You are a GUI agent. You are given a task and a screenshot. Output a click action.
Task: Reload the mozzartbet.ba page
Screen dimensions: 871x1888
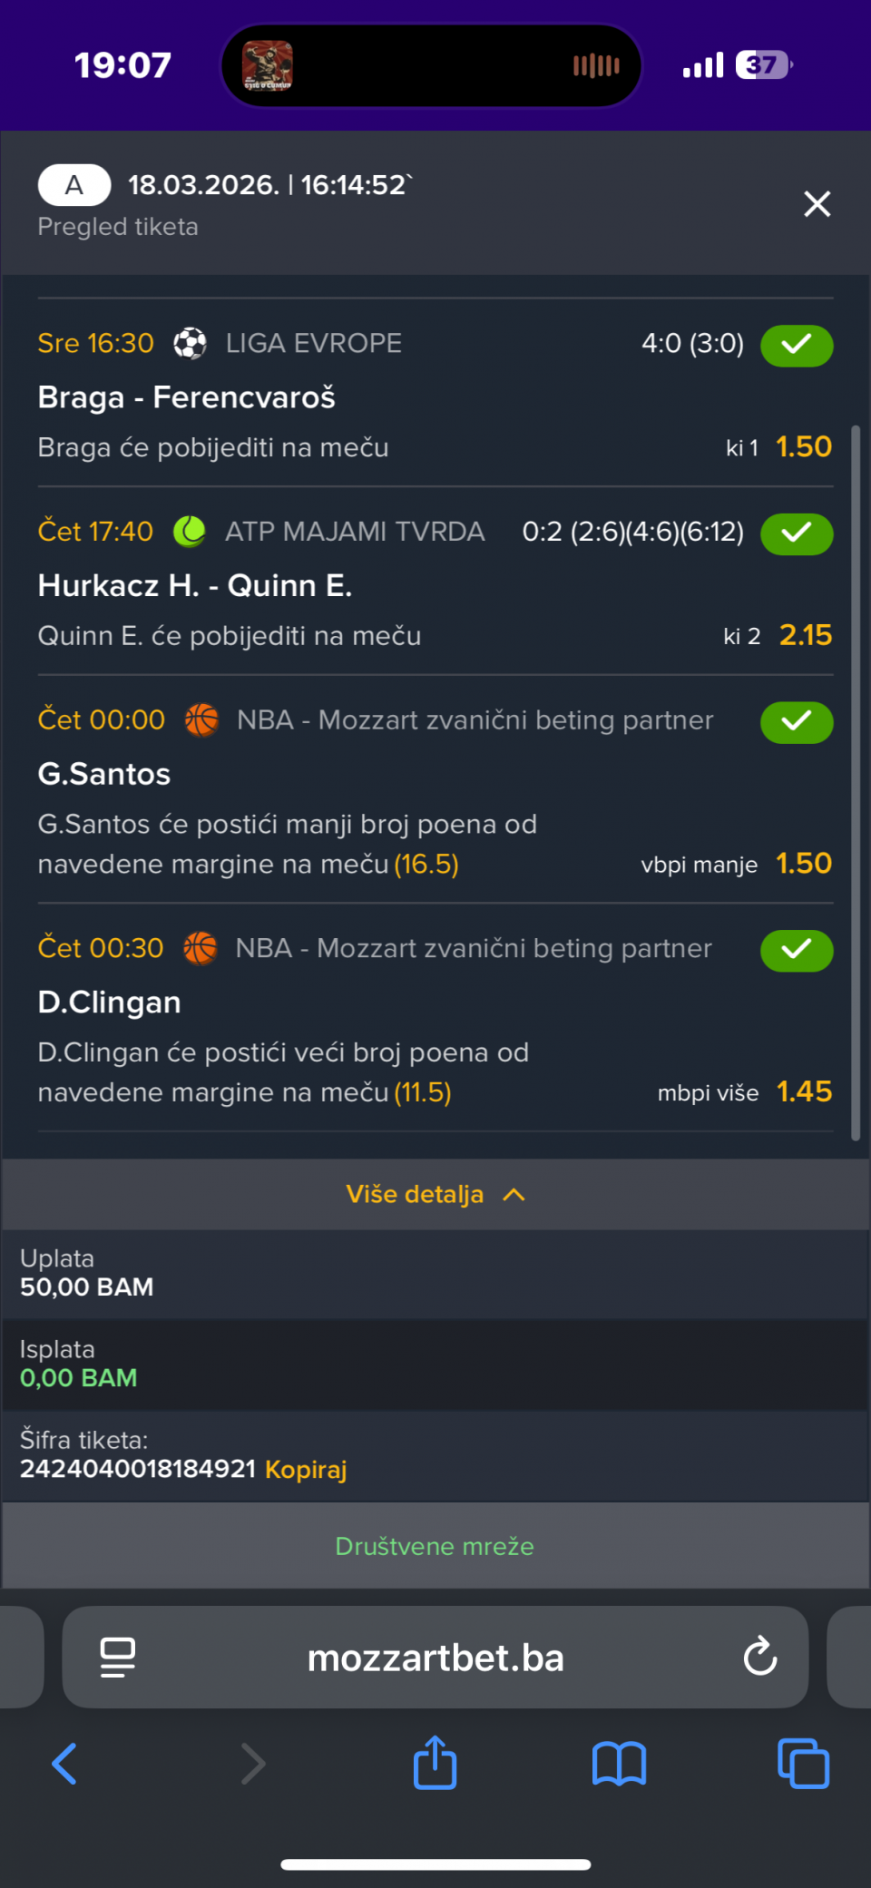tap(759, 1657)
